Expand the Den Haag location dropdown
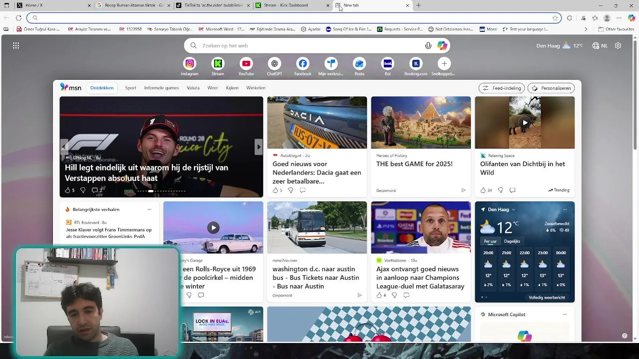639x359 pixels. pyautogui.click(x=513, y=209)
